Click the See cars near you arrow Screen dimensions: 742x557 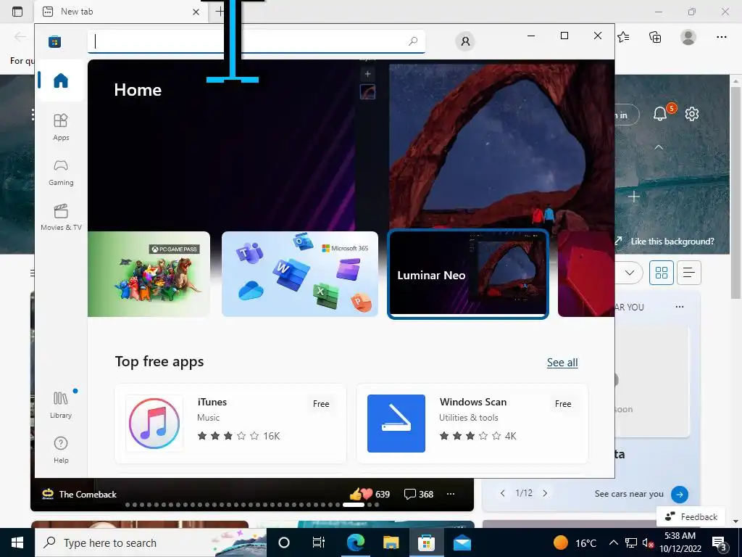point(680,494)
